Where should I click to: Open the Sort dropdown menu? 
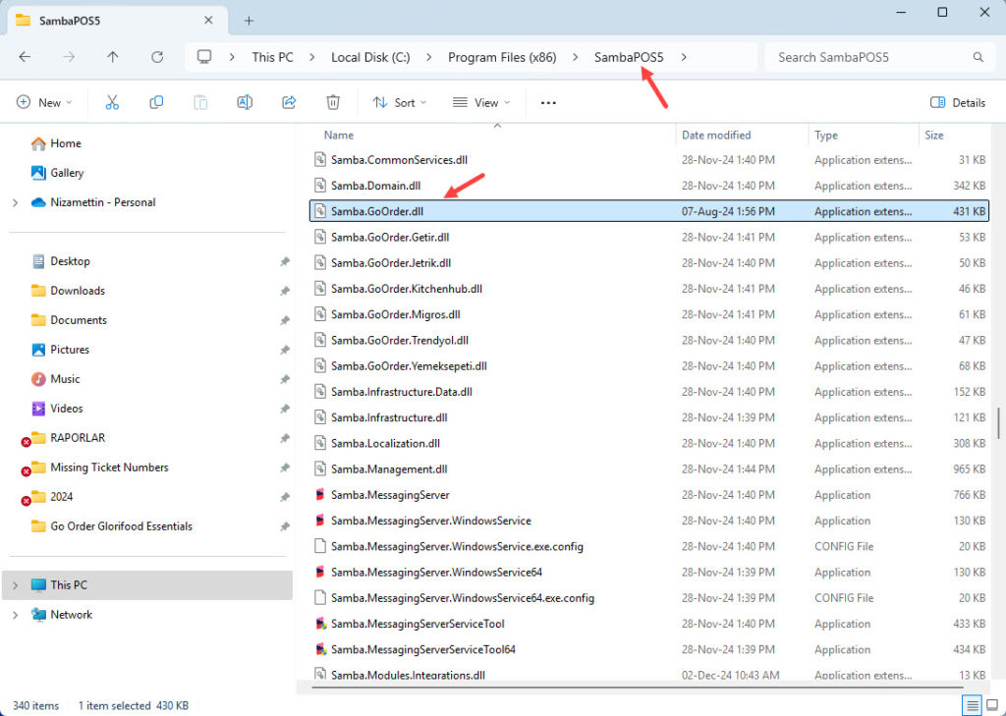tap(400, 103)
